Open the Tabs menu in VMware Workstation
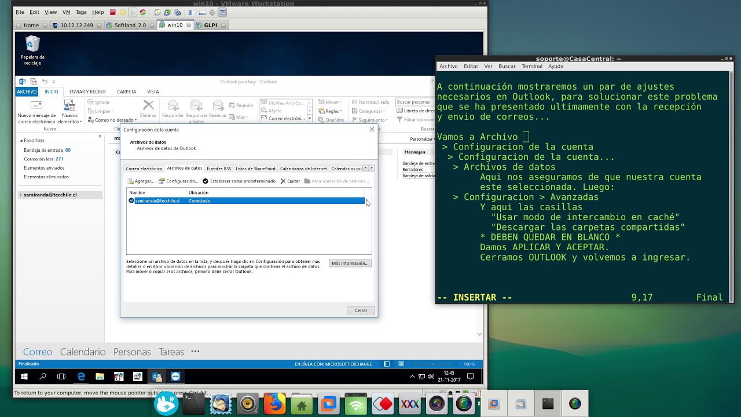 [x=81, y=12]
